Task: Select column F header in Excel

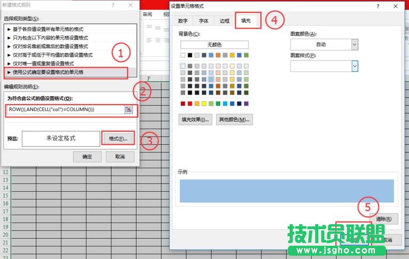Action: (x=148, y=79)
